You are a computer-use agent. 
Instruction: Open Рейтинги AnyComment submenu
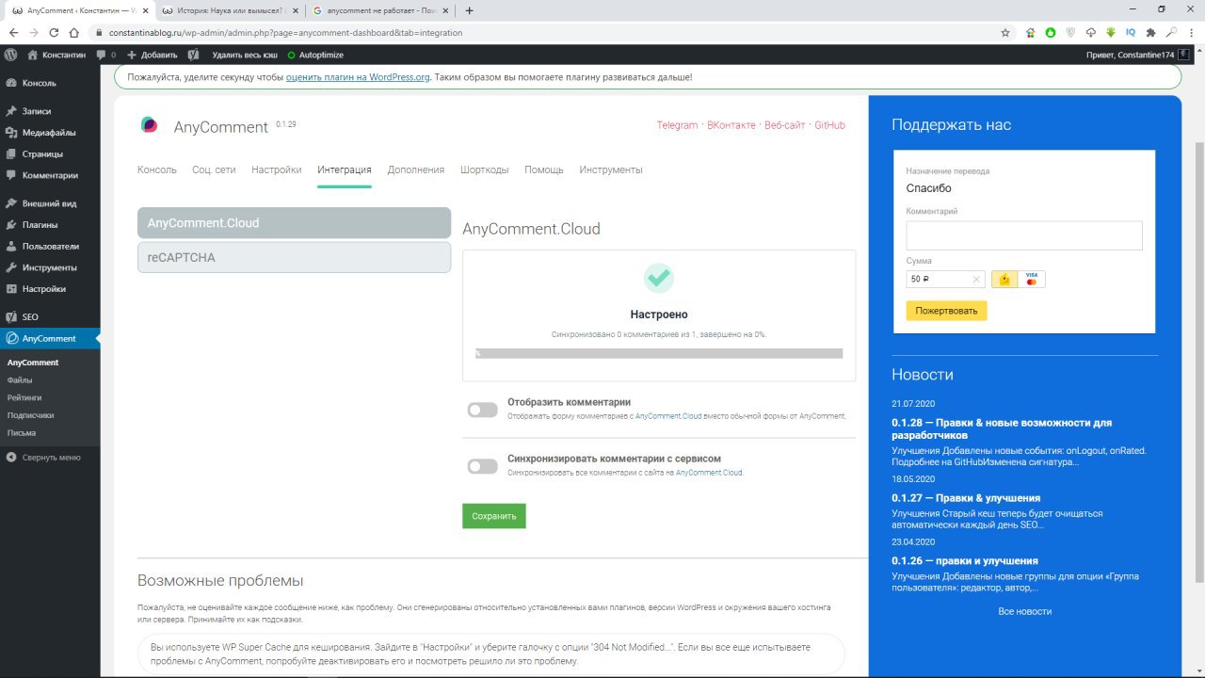[x=24, y=397]
